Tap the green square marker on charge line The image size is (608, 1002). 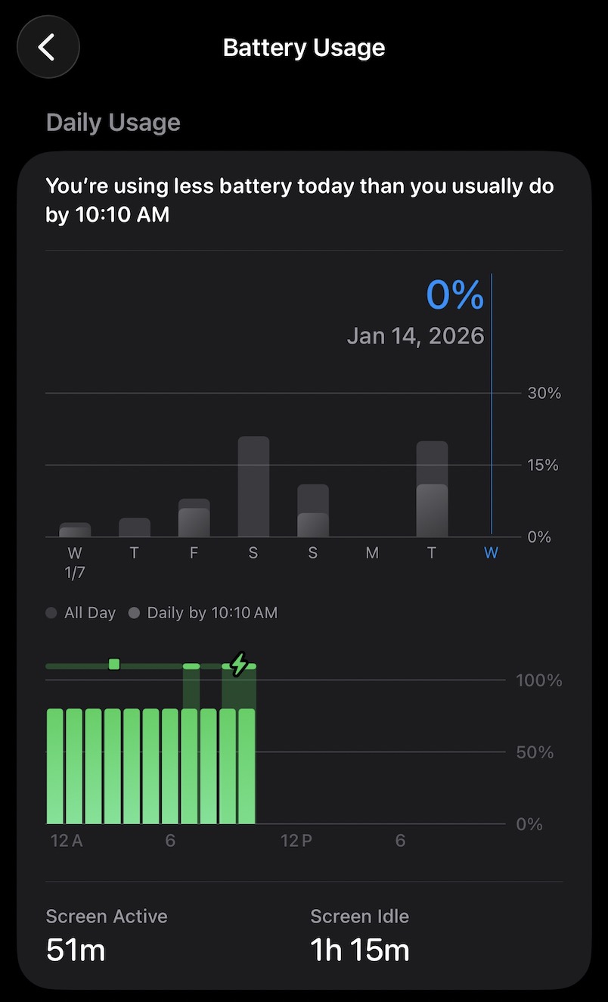(x=114, y=664)
